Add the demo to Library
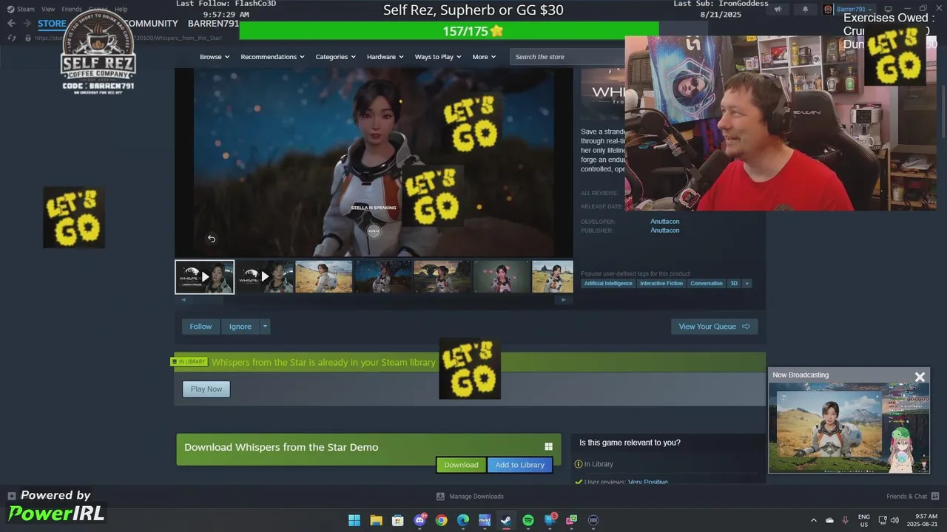 tap(520, 465)
